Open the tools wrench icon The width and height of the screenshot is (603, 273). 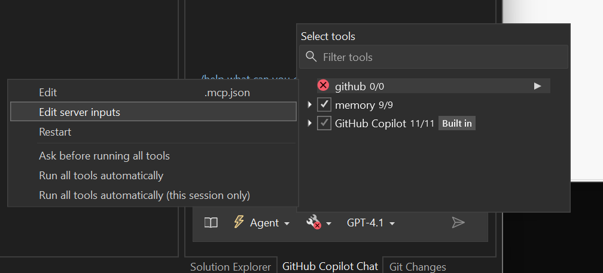click(x=313, y=223)
